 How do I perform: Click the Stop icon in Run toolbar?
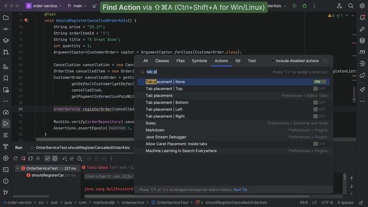pos(38,159)
